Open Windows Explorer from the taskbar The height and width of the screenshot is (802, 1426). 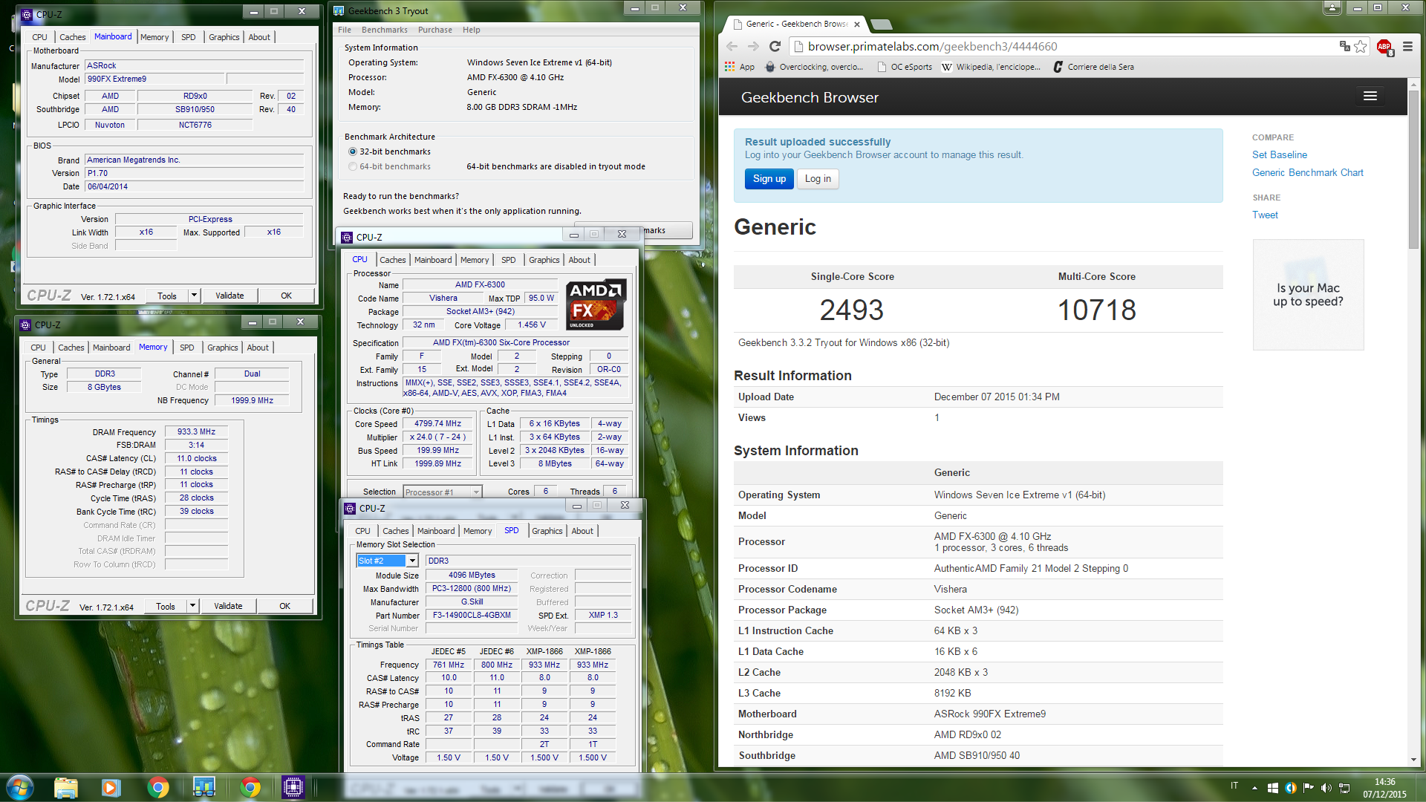click(65, 787)
